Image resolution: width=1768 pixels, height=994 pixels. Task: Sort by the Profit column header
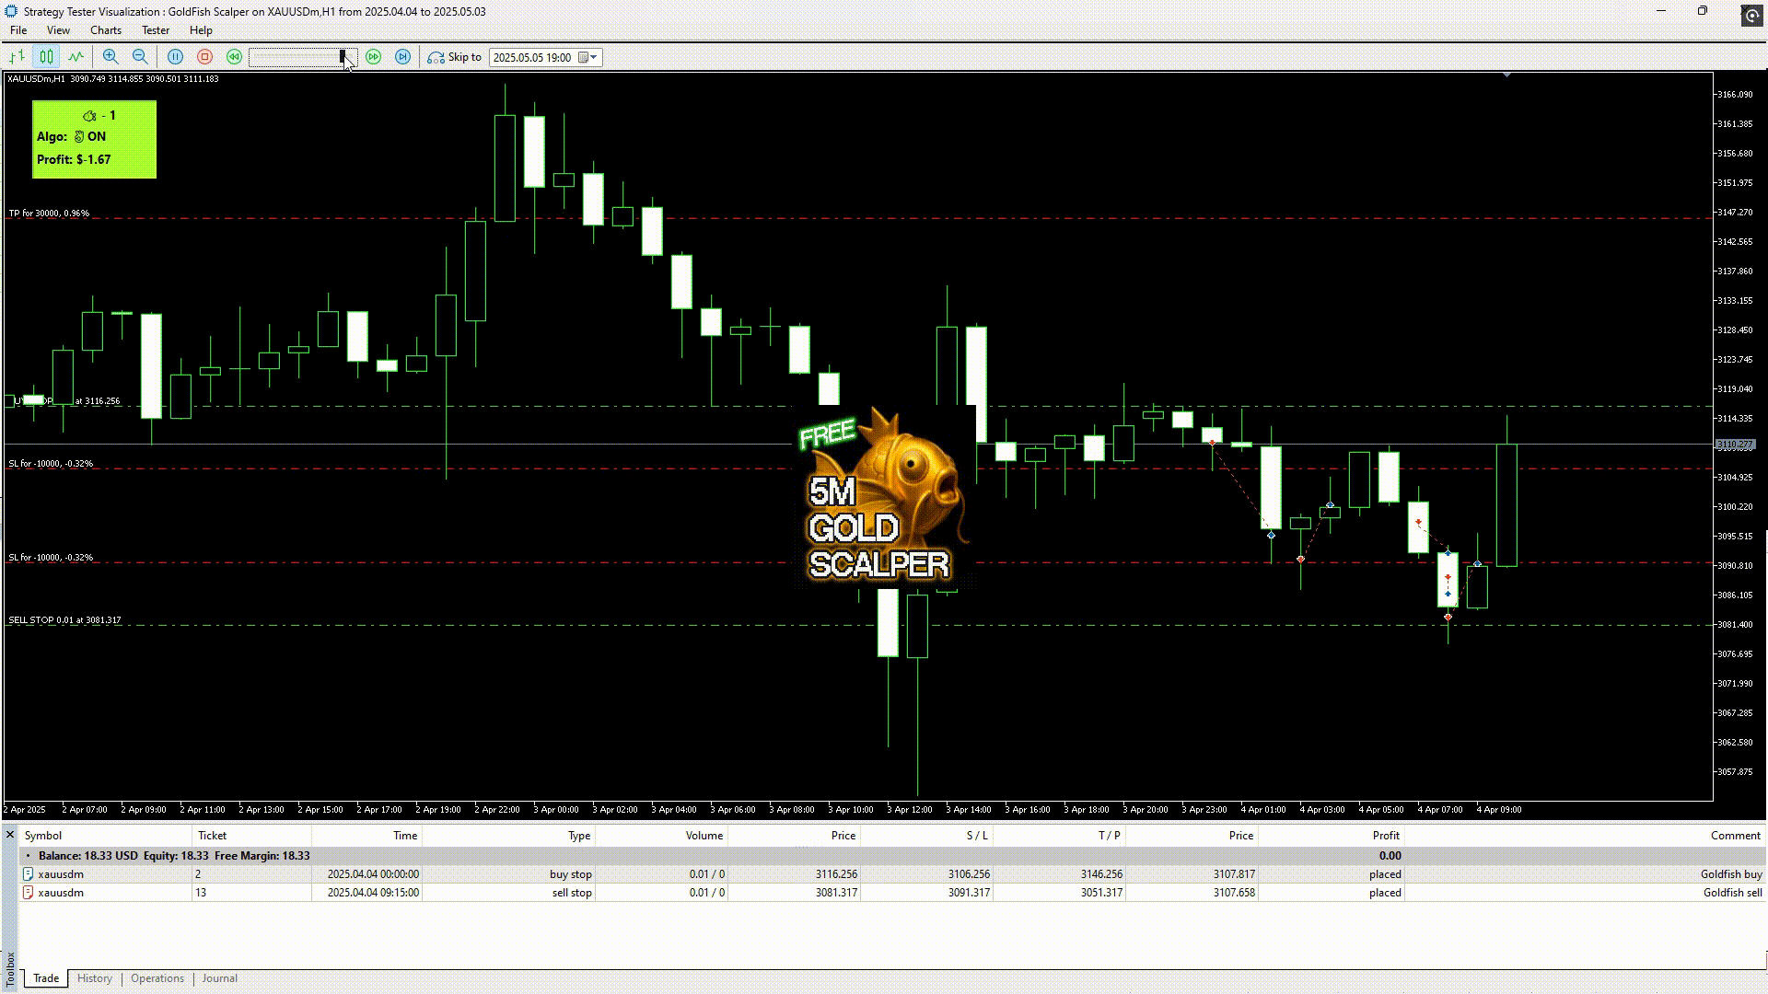pyautogui.click(x=1332, y=836)
